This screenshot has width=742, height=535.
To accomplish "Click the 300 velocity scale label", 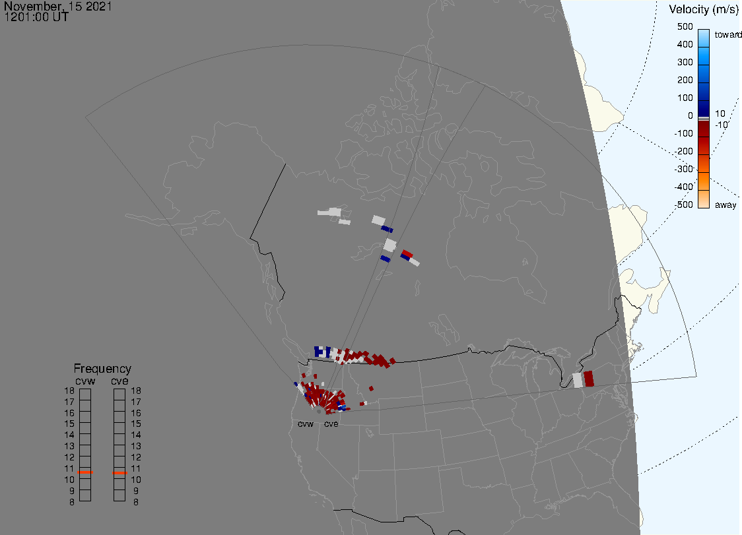I will point(685,63).
